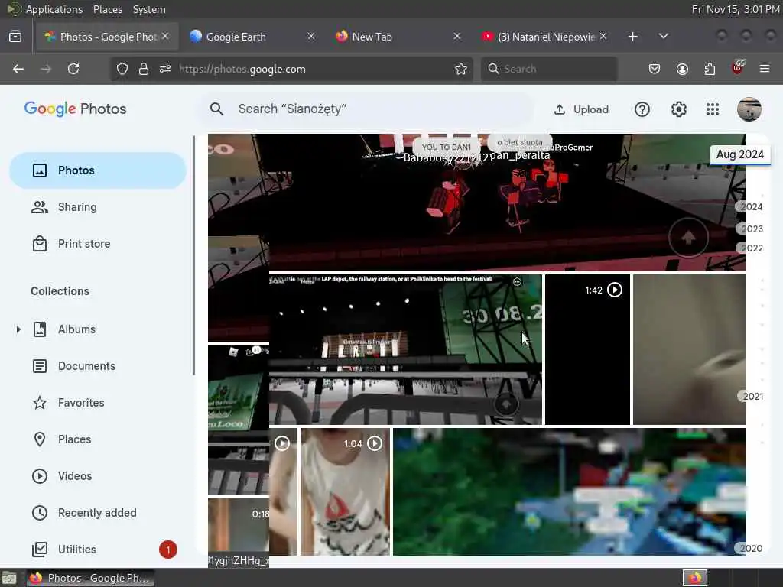Open the Firefox hamburger menu
This screenshot has width=783, height=587.
(x=765, y=69)
